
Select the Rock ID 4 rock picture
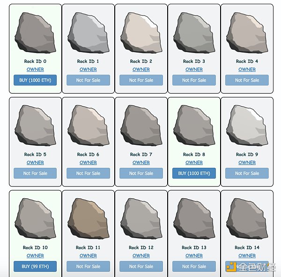click(247, 32)
